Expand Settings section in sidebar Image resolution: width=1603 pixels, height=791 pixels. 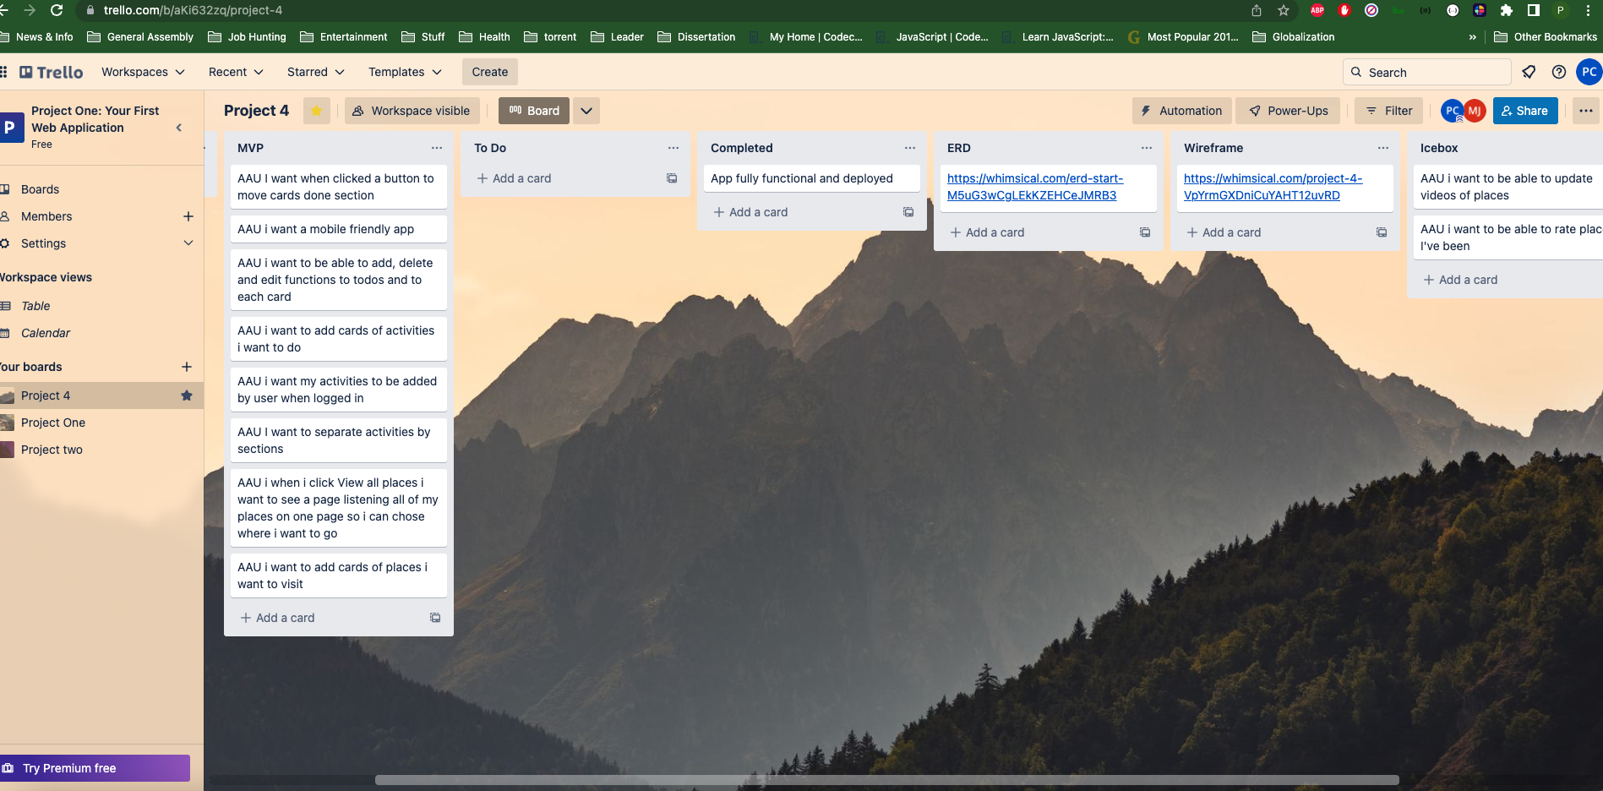[188, 243]
